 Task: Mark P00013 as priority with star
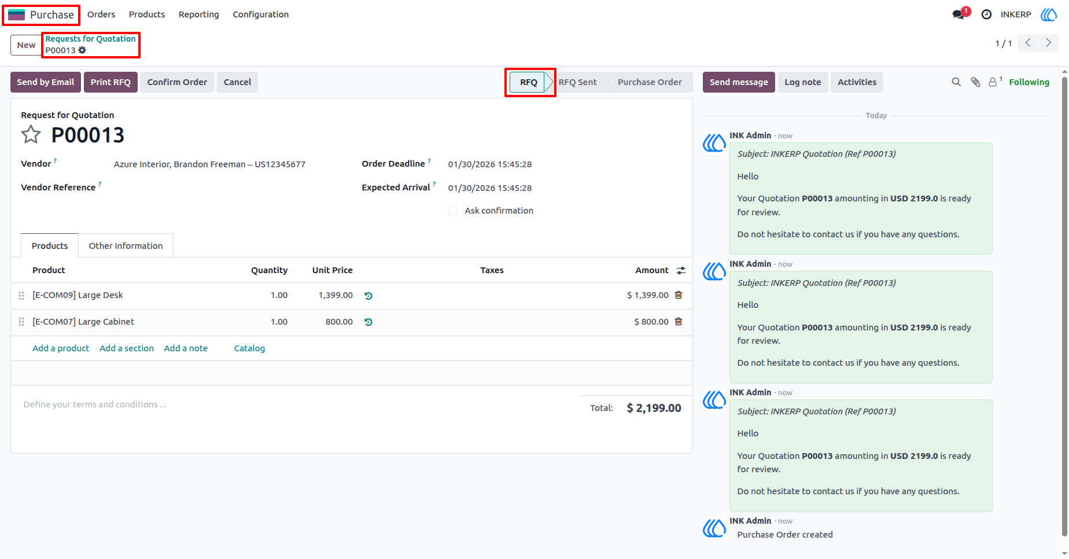tap(31, 135)
